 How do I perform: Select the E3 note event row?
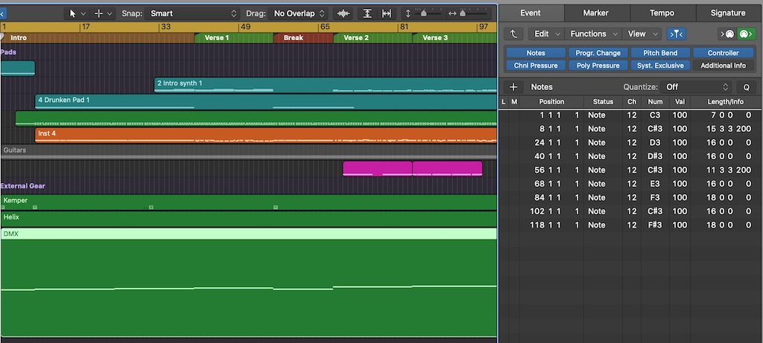pos(630,184)
